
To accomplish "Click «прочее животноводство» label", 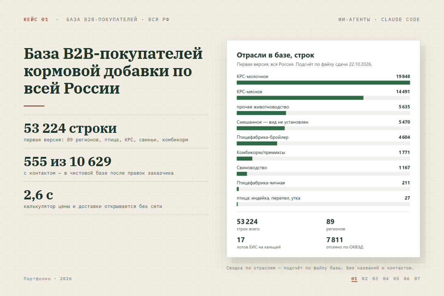I will pos(263,107).
